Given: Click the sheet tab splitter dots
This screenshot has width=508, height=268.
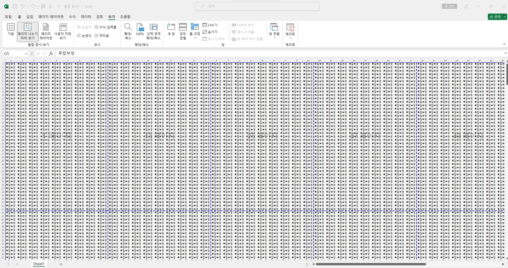Looking at the screenshot, I should pos(307,264).
